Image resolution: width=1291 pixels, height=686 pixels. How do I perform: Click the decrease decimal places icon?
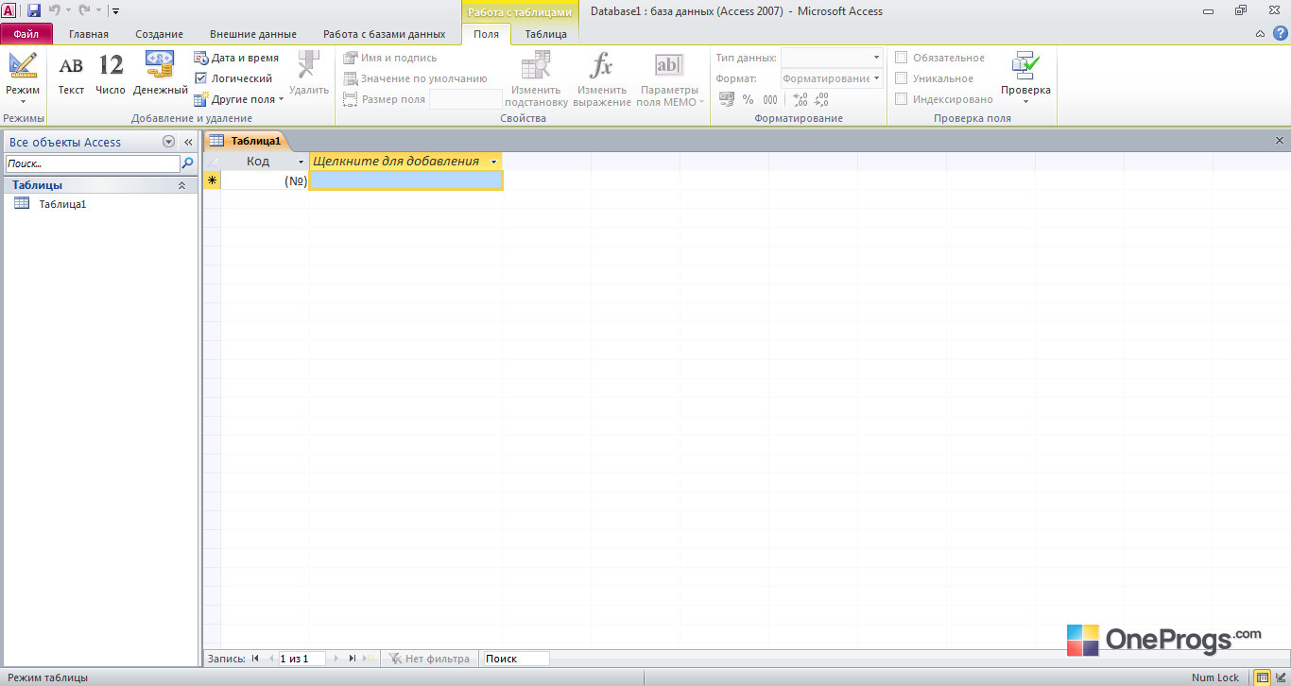[x=820, y=99]
